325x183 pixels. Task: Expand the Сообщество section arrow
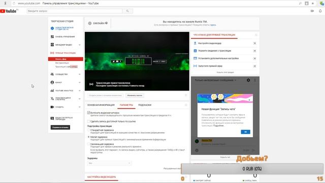coord(80,74)
